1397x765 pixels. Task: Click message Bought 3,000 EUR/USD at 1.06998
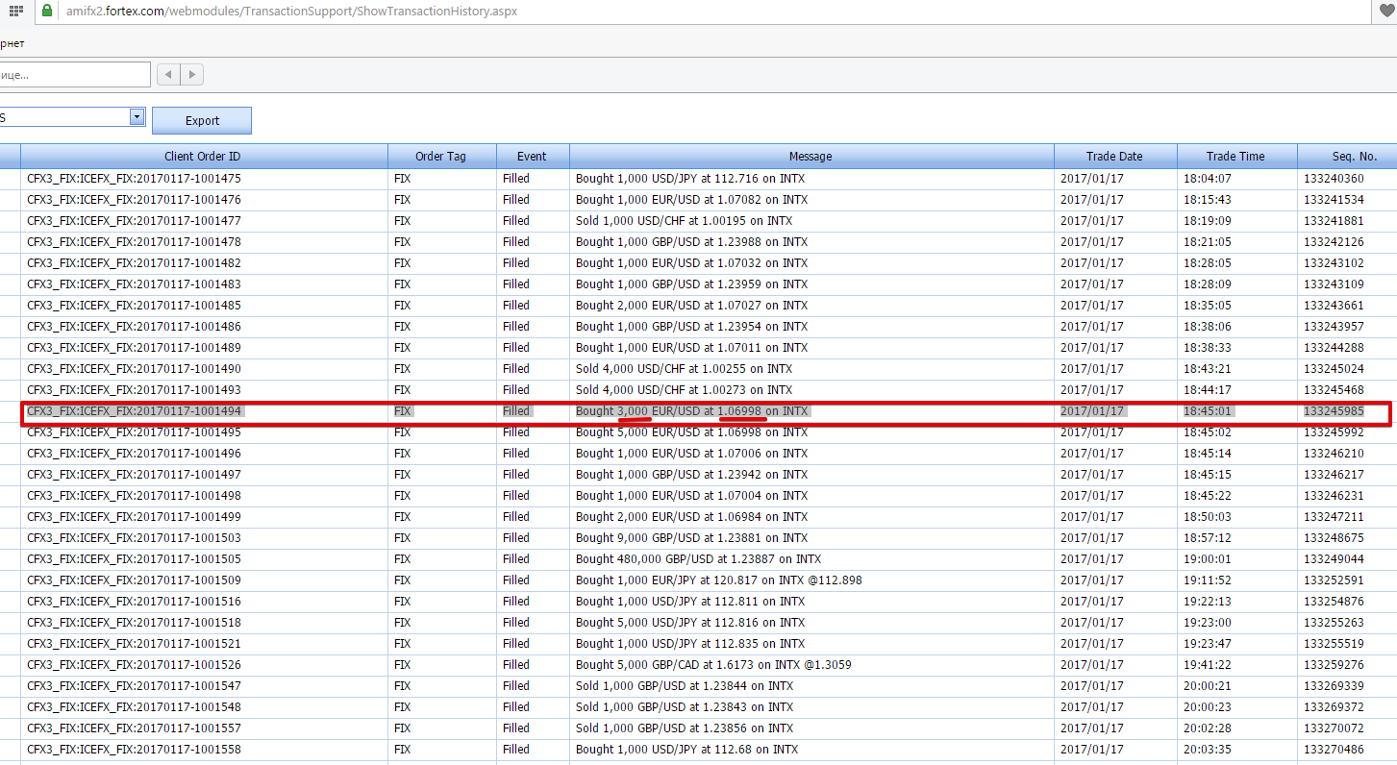click(x=691, y=411)
